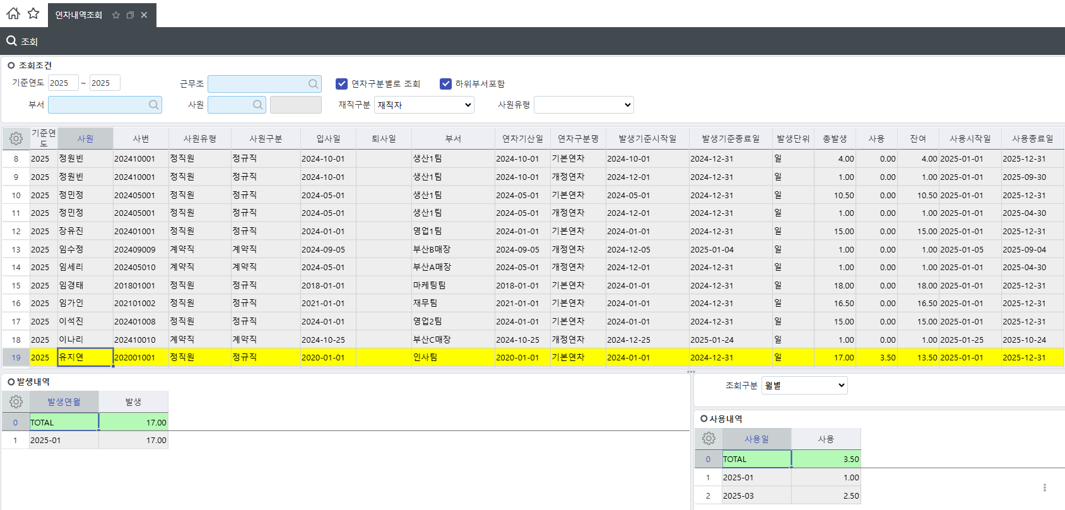Click 부서 마케팅팀 cell
This screenshot has width=1065, height=510.
point(453,285)
